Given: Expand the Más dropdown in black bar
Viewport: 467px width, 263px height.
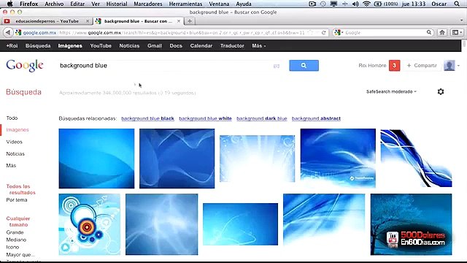Looking at the screenshot, I should (258, 45).
